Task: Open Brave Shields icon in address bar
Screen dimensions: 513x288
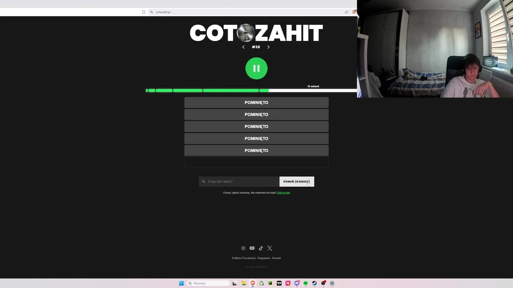Action: [x=354, y=12]
